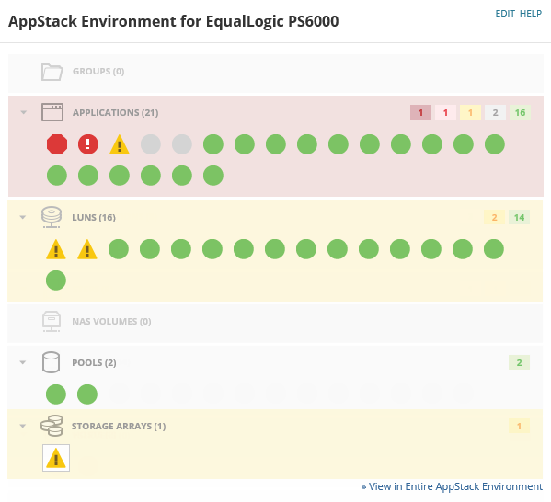Click the lone green LUN circle on second row

coord(56,280)
